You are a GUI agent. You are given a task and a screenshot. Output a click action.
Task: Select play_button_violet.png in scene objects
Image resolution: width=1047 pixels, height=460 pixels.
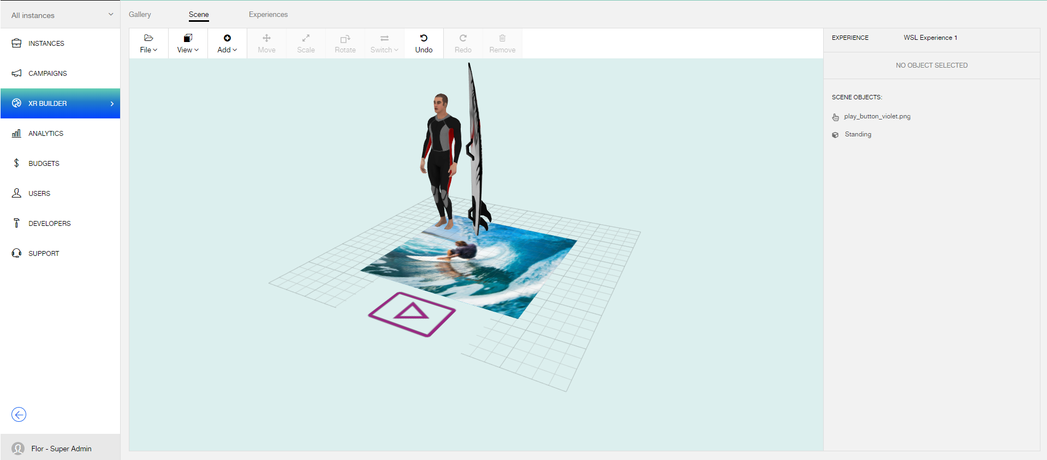[x=877, y=117]
